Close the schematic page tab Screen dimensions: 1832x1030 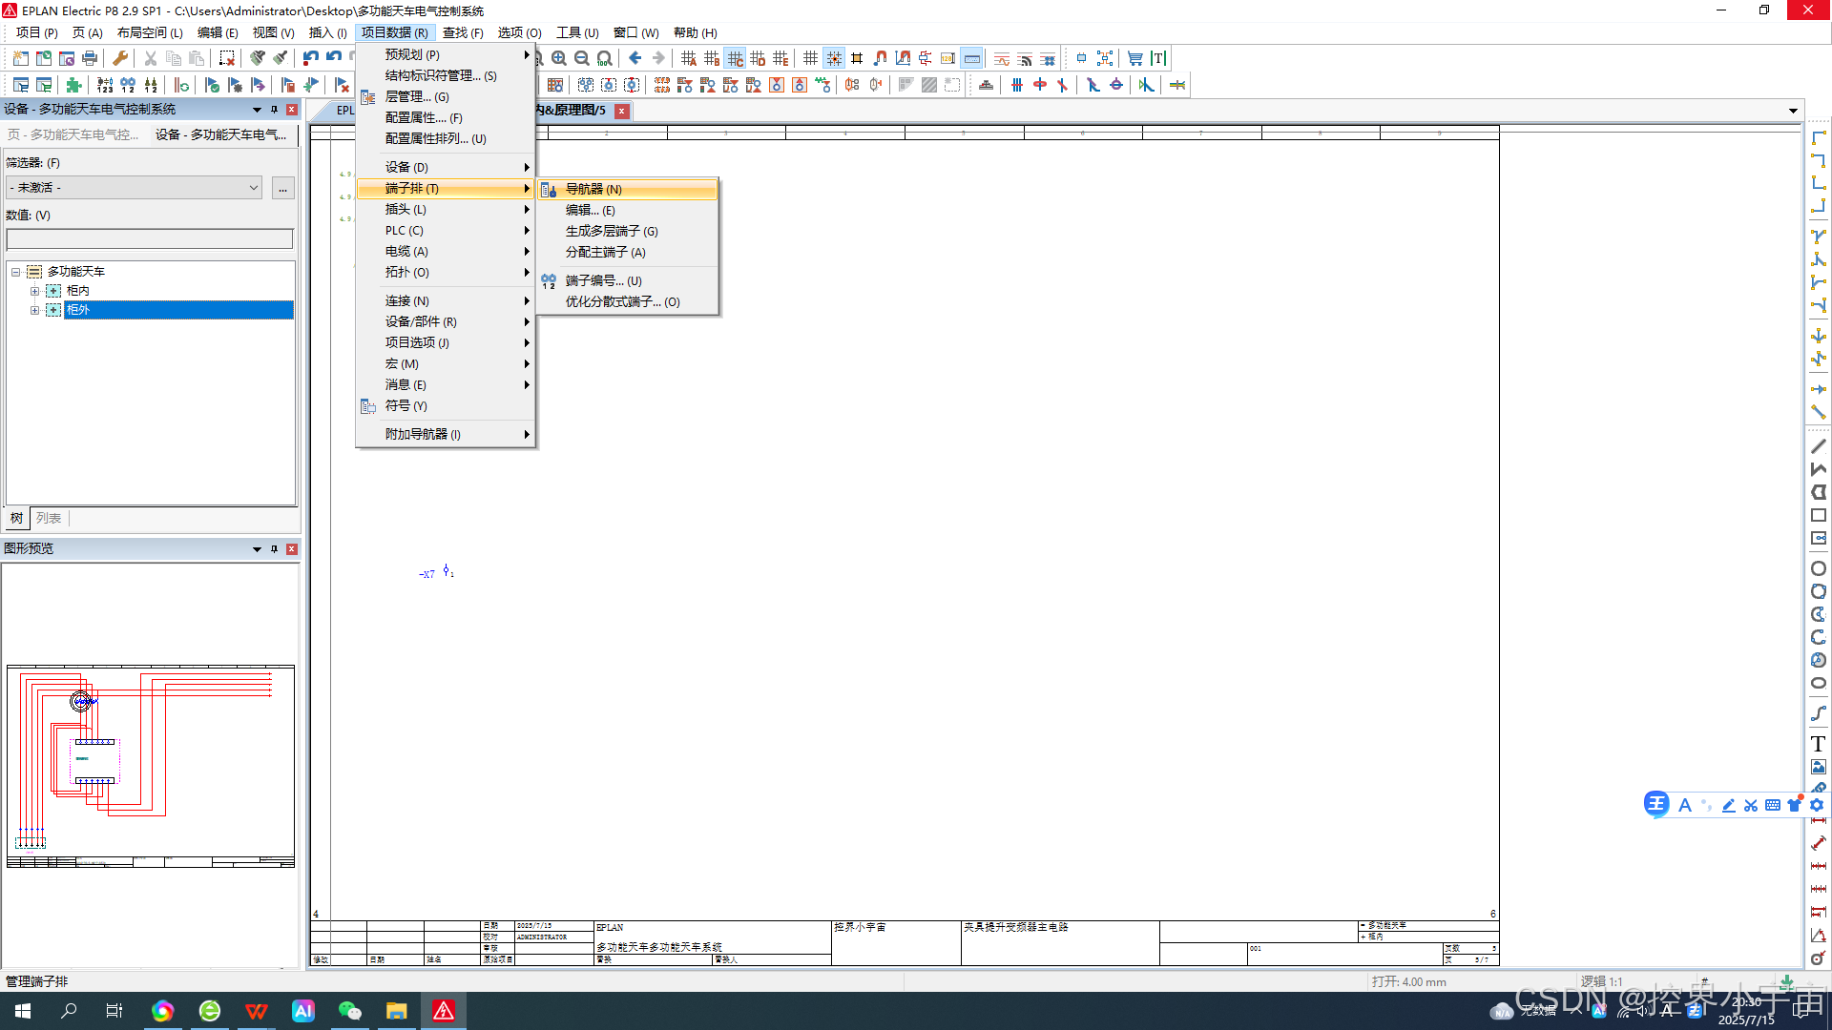(x=622, y=111)
